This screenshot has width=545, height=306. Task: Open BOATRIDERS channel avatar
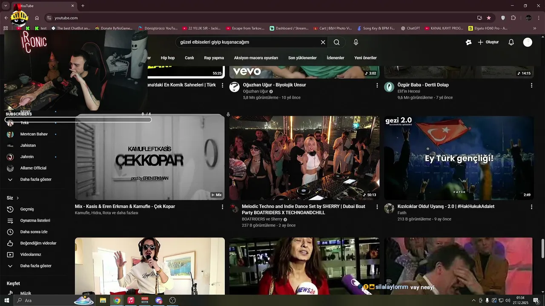coord(234,208)
